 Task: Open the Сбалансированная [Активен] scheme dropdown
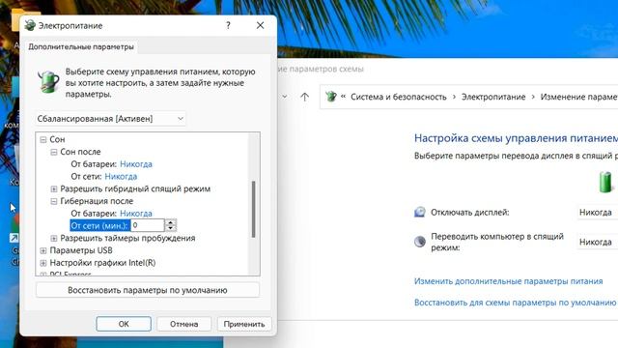coord(110,118)
